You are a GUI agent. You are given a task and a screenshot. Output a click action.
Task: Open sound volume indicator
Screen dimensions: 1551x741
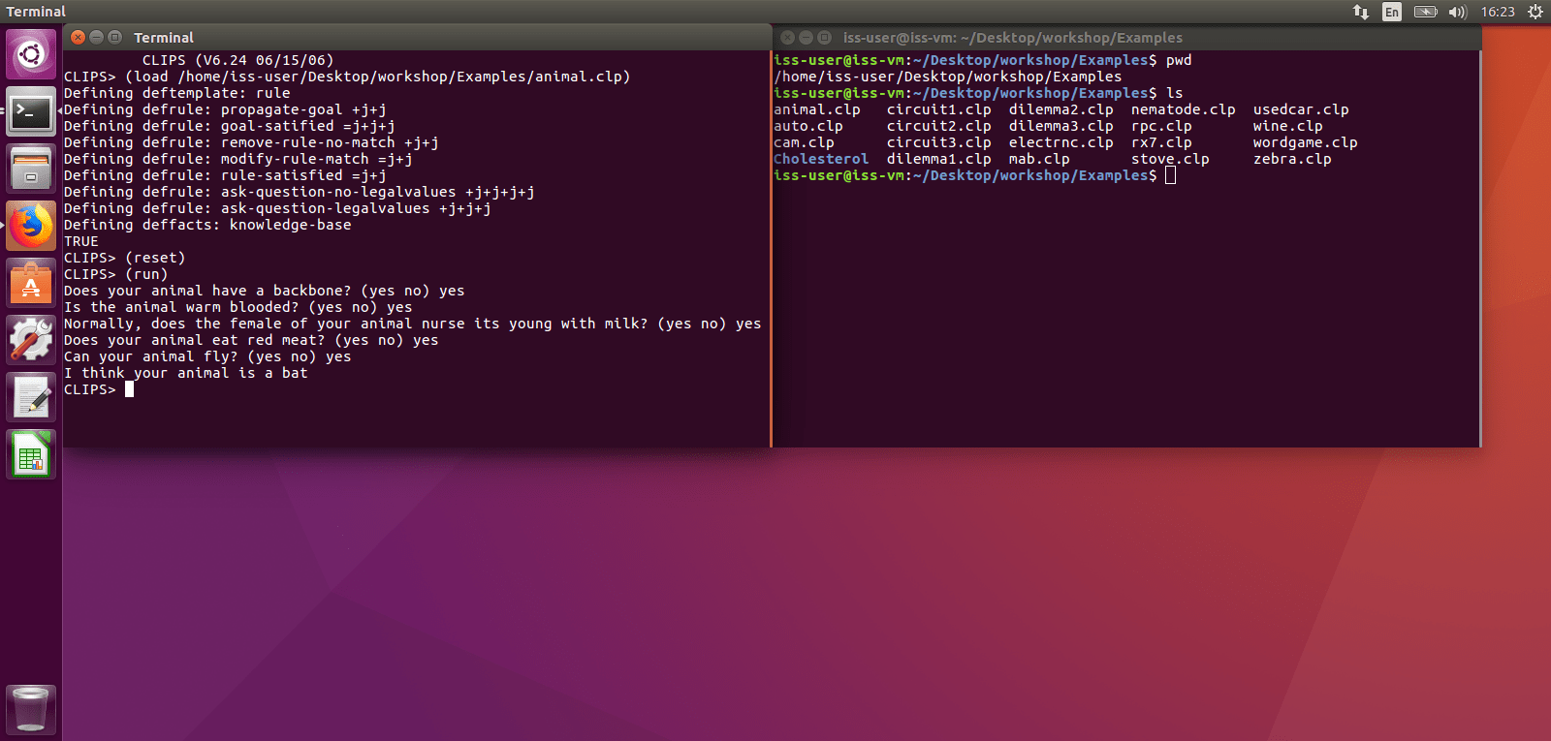1457,12
